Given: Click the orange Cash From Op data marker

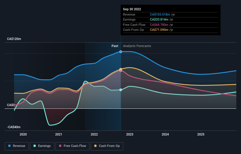Looking at the screenshot, I should pyautogui.click(x=121, y=69).
